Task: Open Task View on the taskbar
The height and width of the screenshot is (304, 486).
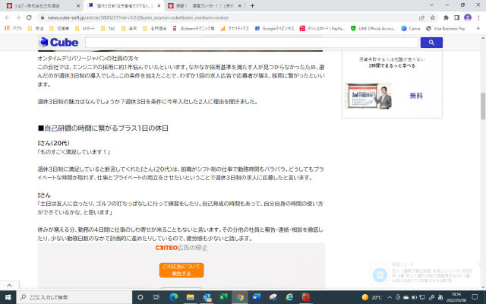Action: pos(156,297)
